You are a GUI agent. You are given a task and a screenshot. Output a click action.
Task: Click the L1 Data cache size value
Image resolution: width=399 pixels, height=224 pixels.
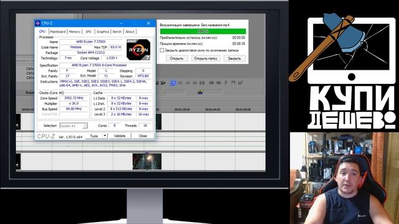point(121,98)
